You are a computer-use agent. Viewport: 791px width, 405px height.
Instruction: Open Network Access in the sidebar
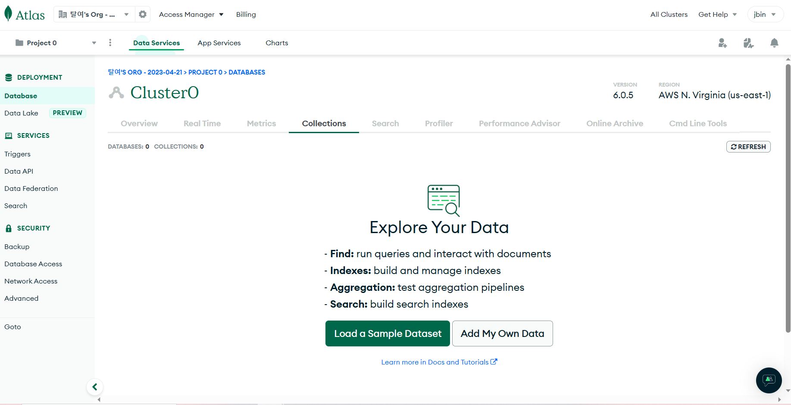pos(31,281)
